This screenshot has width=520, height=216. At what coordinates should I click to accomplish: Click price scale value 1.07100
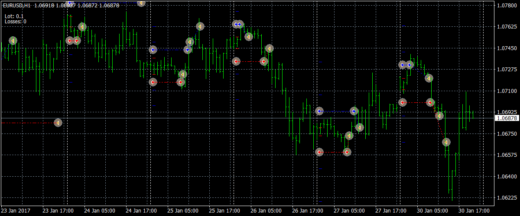(x=507, y=91)
